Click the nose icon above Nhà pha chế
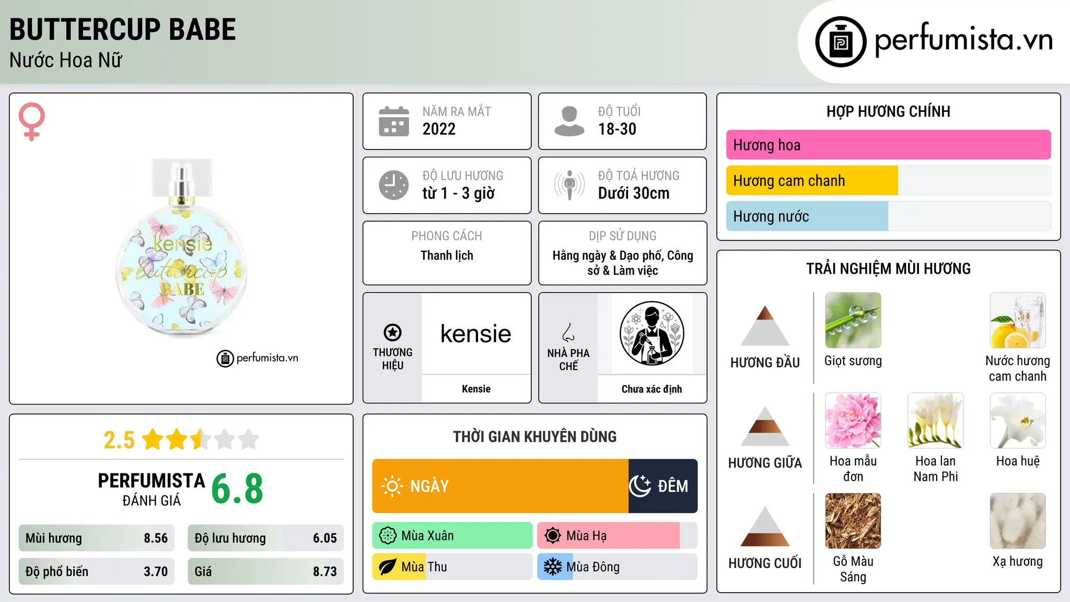The width and height of the screenshot is (1070, 602). (568, 332)
